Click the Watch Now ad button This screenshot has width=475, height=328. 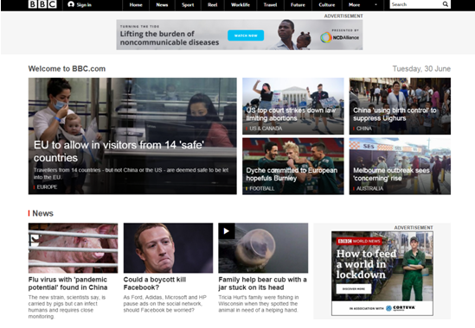[246, 35]
